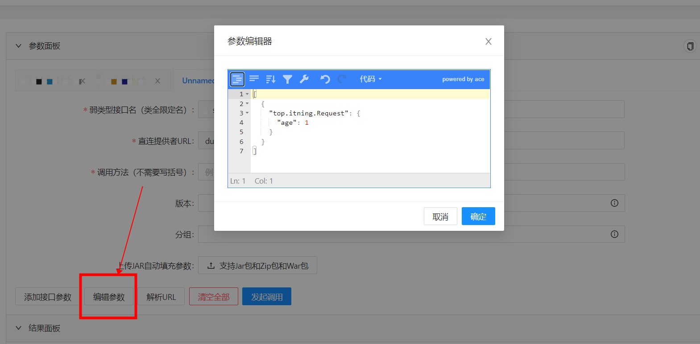
Task: Click the copy icon at top right
Action: point(690,46)
